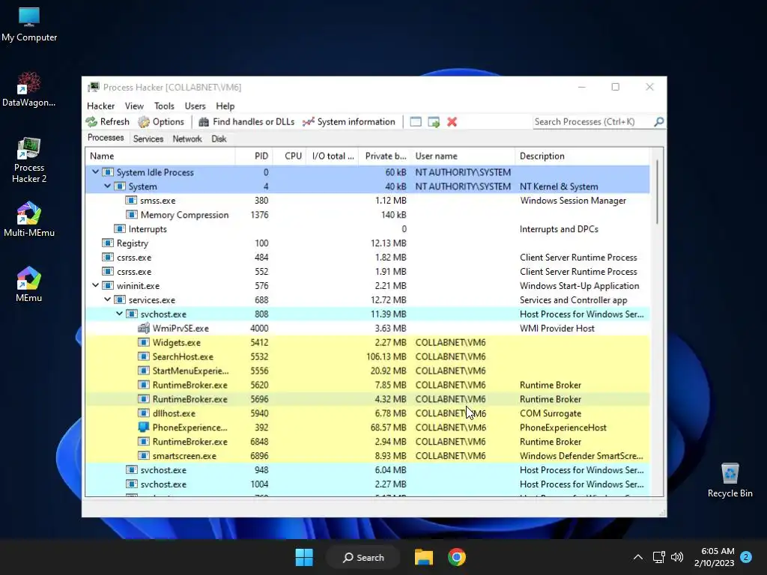This screenshot has width=767, height=575.
Task: Sort by I/O total column header
Action: (333, 156)
